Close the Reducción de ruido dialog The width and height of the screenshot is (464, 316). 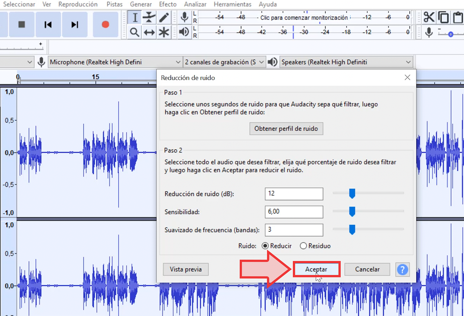coord(407,77)
